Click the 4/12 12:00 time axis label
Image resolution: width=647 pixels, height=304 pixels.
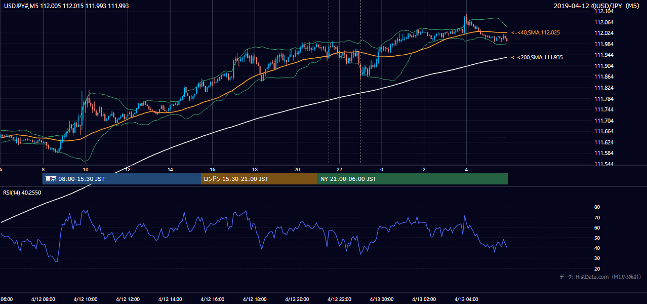click(x=128, y=299)
